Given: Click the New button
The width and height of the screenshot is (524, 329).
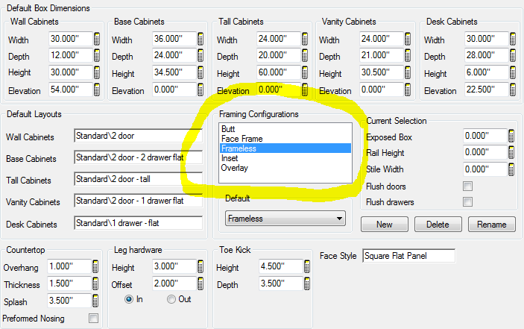Looking at the screenshot, I should coord(385,225).
